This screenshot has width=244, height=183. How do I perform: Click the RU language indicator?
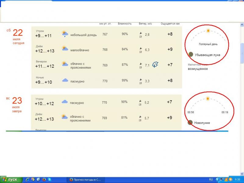[211, 180]
